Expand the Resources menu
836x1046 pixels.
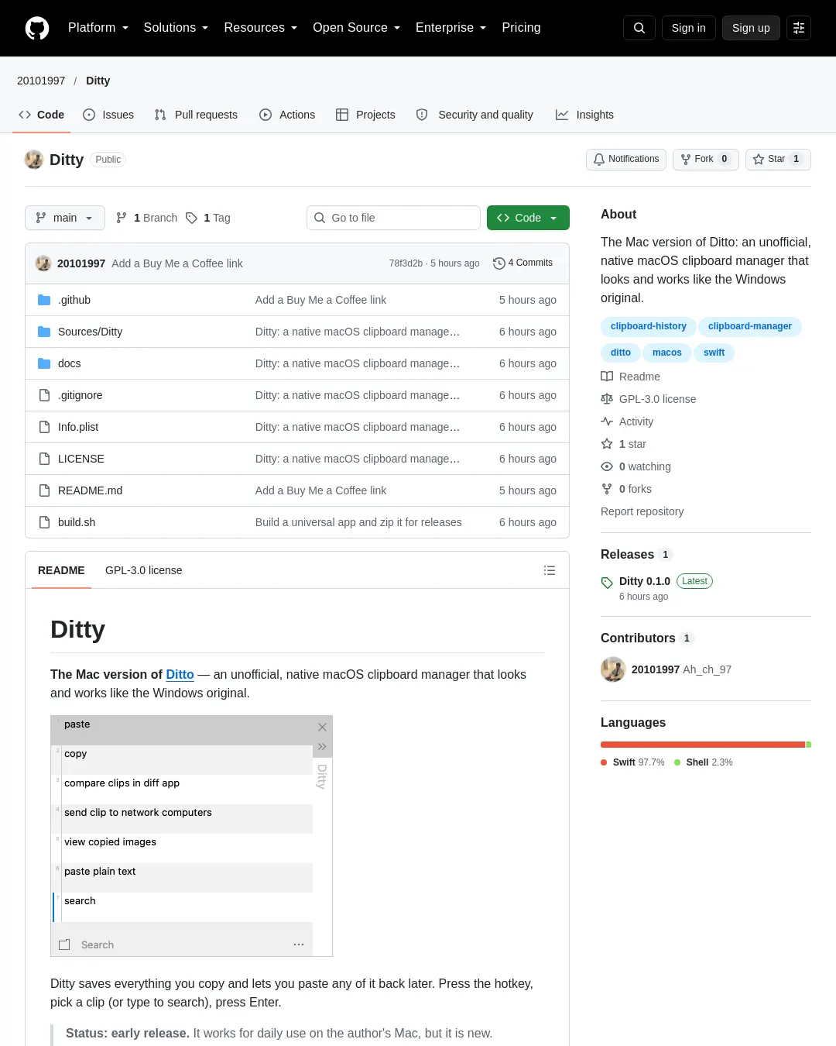pos(260,28)
